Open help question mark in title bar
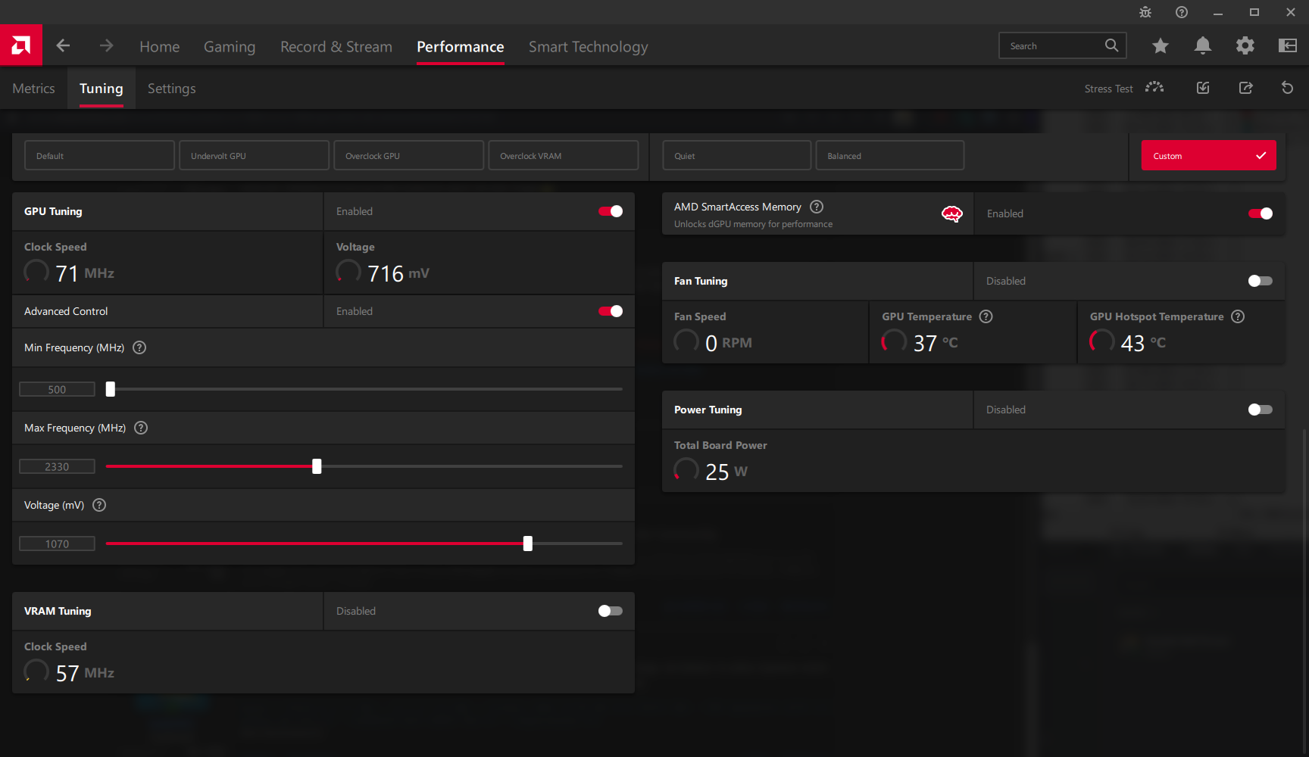Image resolution: width=1309 pixels, height=757 pixels. (1182, 12)
